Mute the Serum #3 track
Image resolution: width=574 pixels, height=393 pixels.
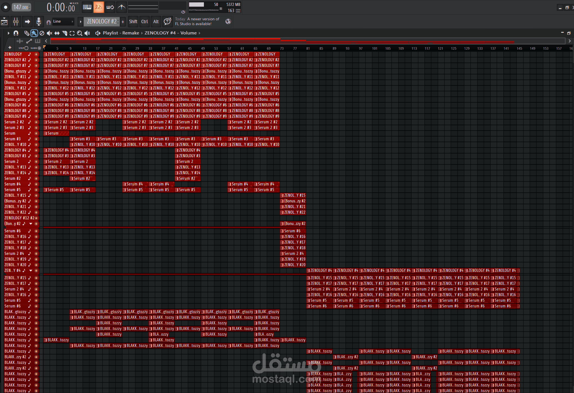[x=36, y=139]
